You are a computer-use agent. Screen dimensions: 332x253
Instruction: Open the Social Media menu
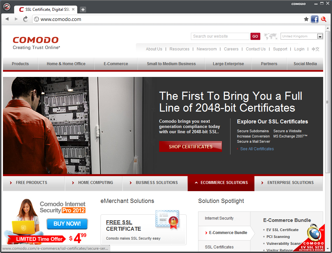point(305,64)
